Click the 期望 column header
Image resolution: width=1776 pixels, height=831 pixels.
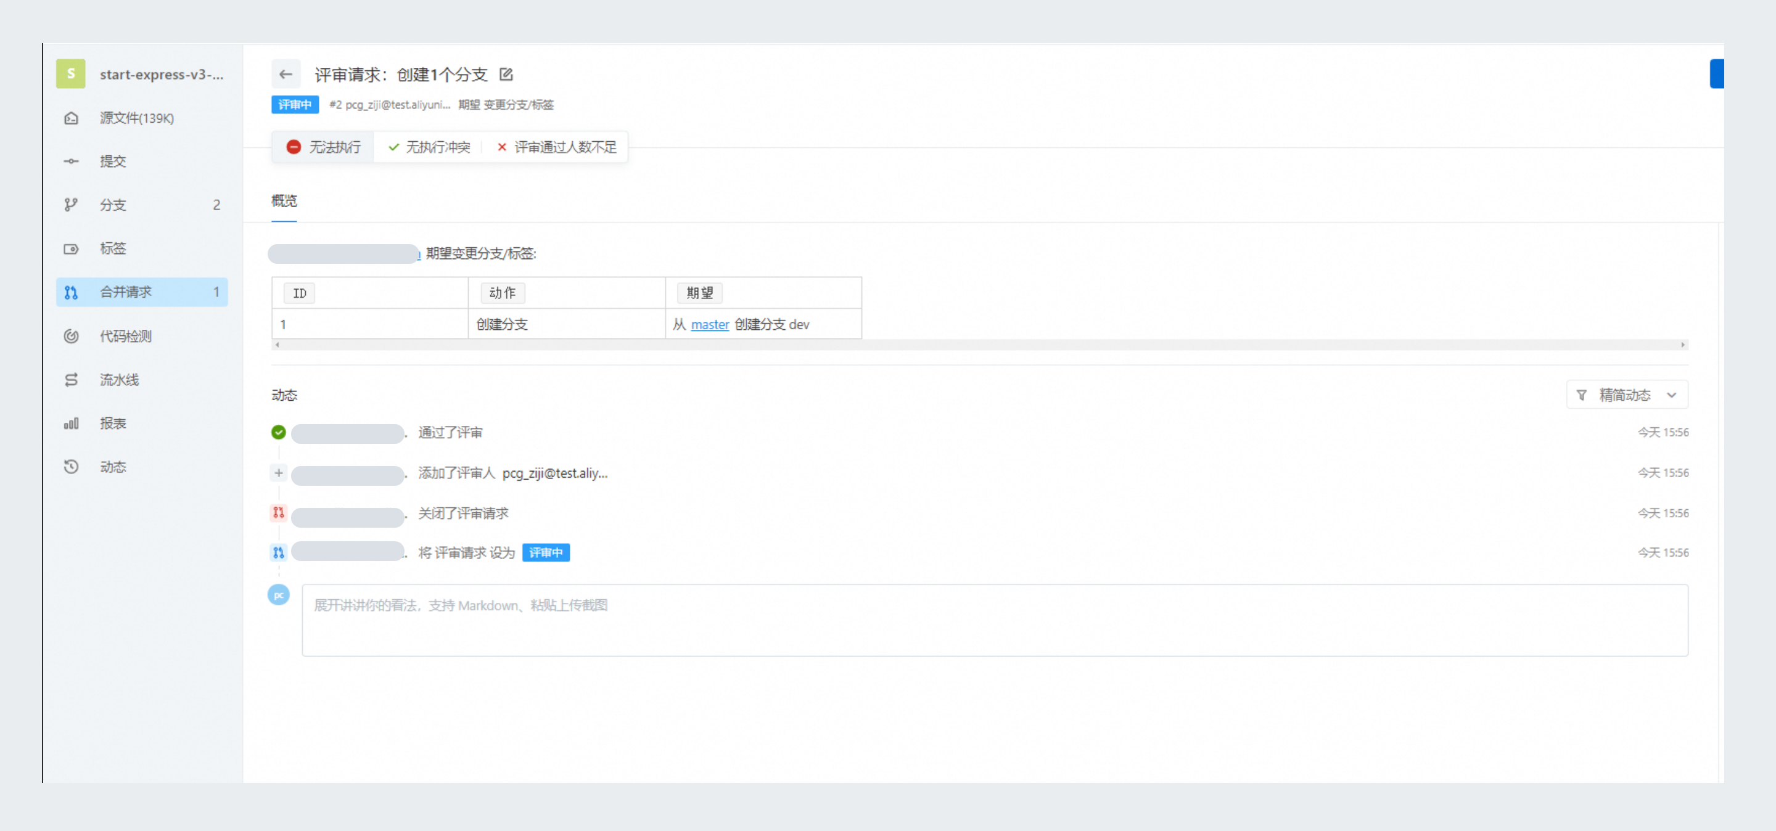pos(700,293)
